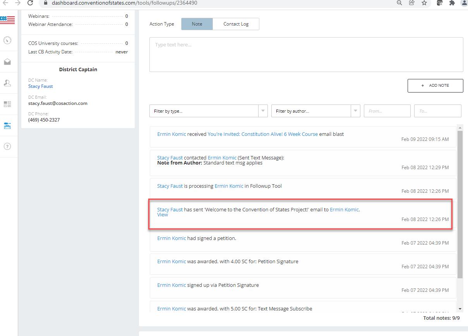The height and width of the screenshot is (336, 468).
Task: Open the person contacts icon in sidebar
Action: (x=7, y=83)
